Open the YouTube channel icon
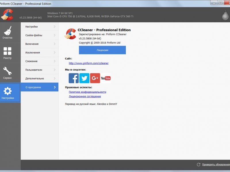Screen dimensions: 230x172 (x=106, y=78)
